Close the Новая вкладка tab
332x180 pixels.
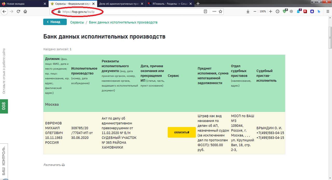[45, 4]
